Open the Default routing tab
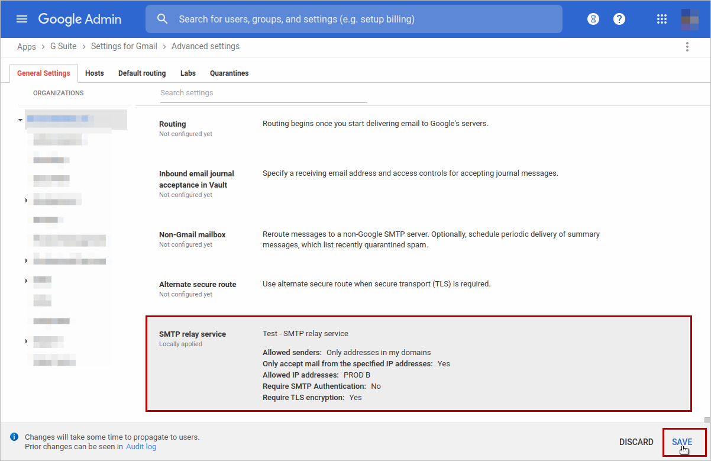 [142, 73]
